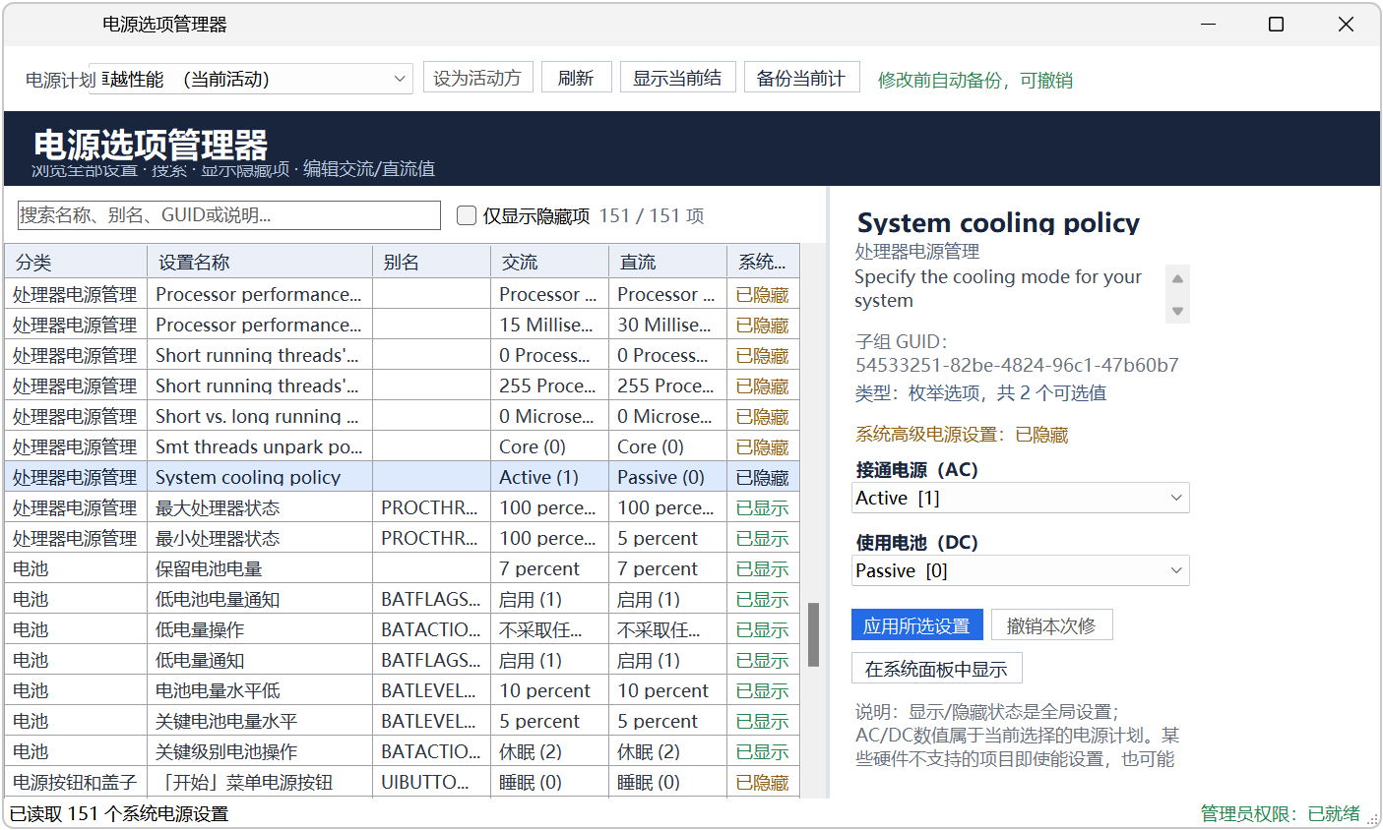This screenshot has height=830, width=1383.
Task: Select the 最小处理器状态 setting row
Action: point(402,538)
